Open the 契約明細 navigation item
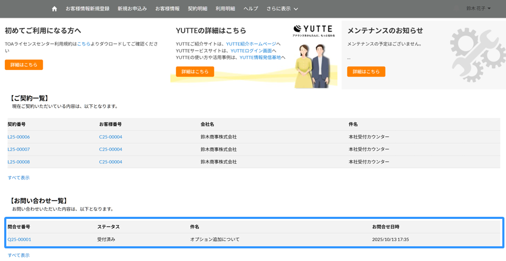The image size is (506, 261). click(x=198, y=9)
